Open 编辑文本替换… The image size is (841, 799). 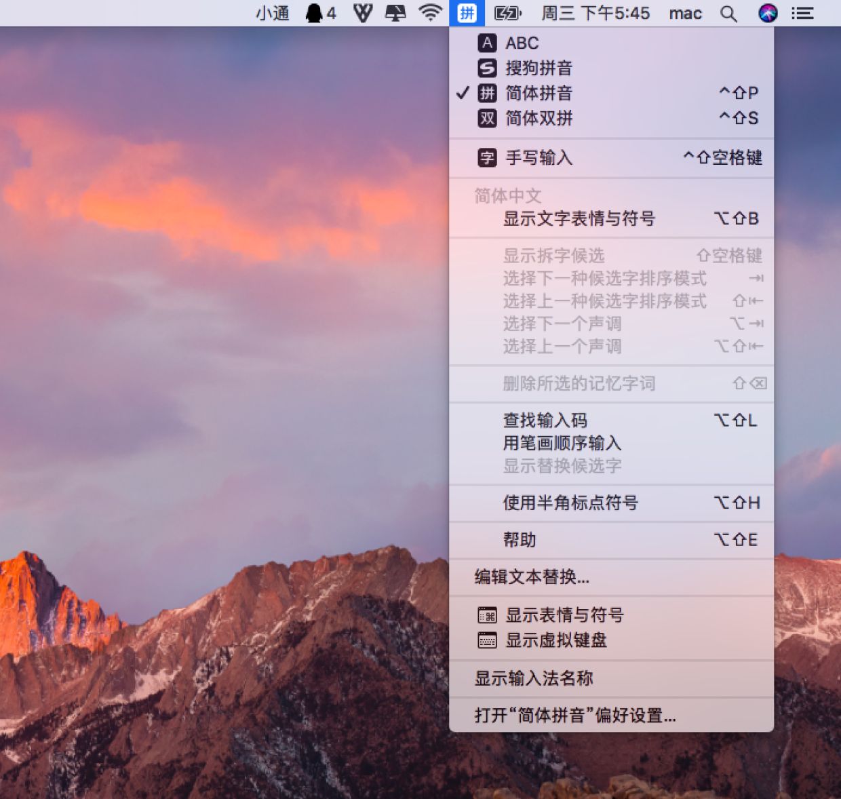611,577
